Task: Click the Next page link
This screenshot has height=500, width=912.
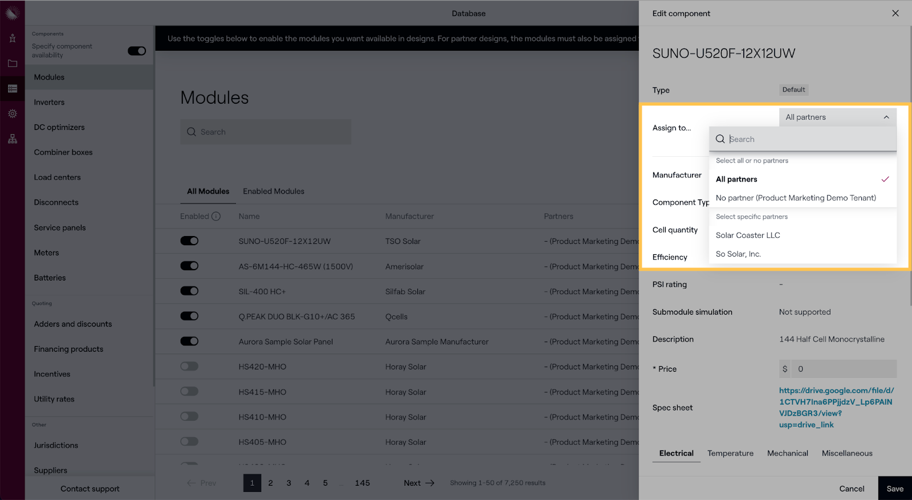Action: 419,483
